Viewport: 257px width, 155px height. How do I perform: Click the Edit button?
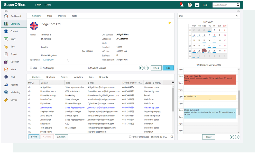click(168, 68)
